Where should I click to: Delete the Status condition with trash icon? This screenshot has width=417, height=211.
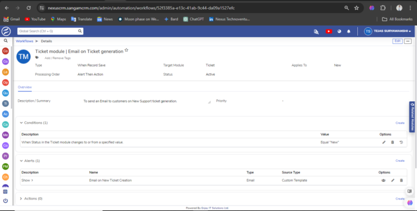[393, 142]
